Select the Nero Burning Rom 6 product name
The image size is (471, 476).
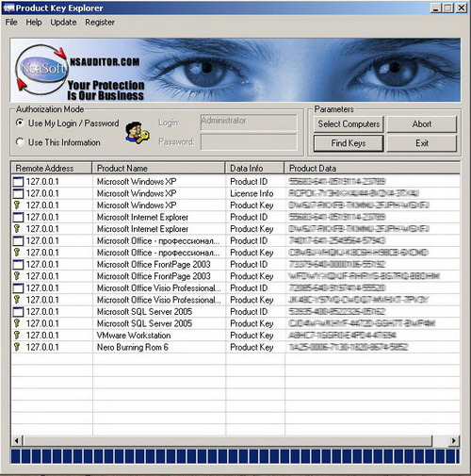tap(133, 347)
